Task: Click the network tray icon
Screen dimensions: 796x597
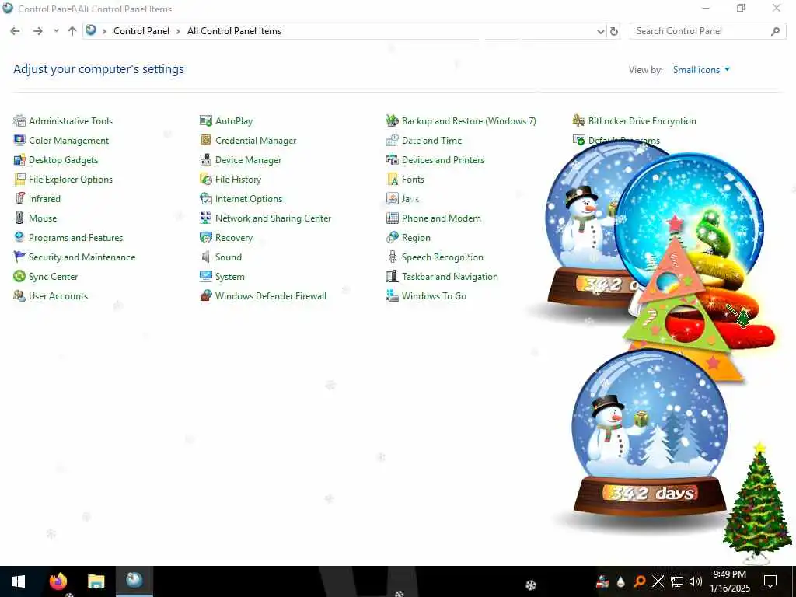Action: pyautogui.click(x=677, y=581)
